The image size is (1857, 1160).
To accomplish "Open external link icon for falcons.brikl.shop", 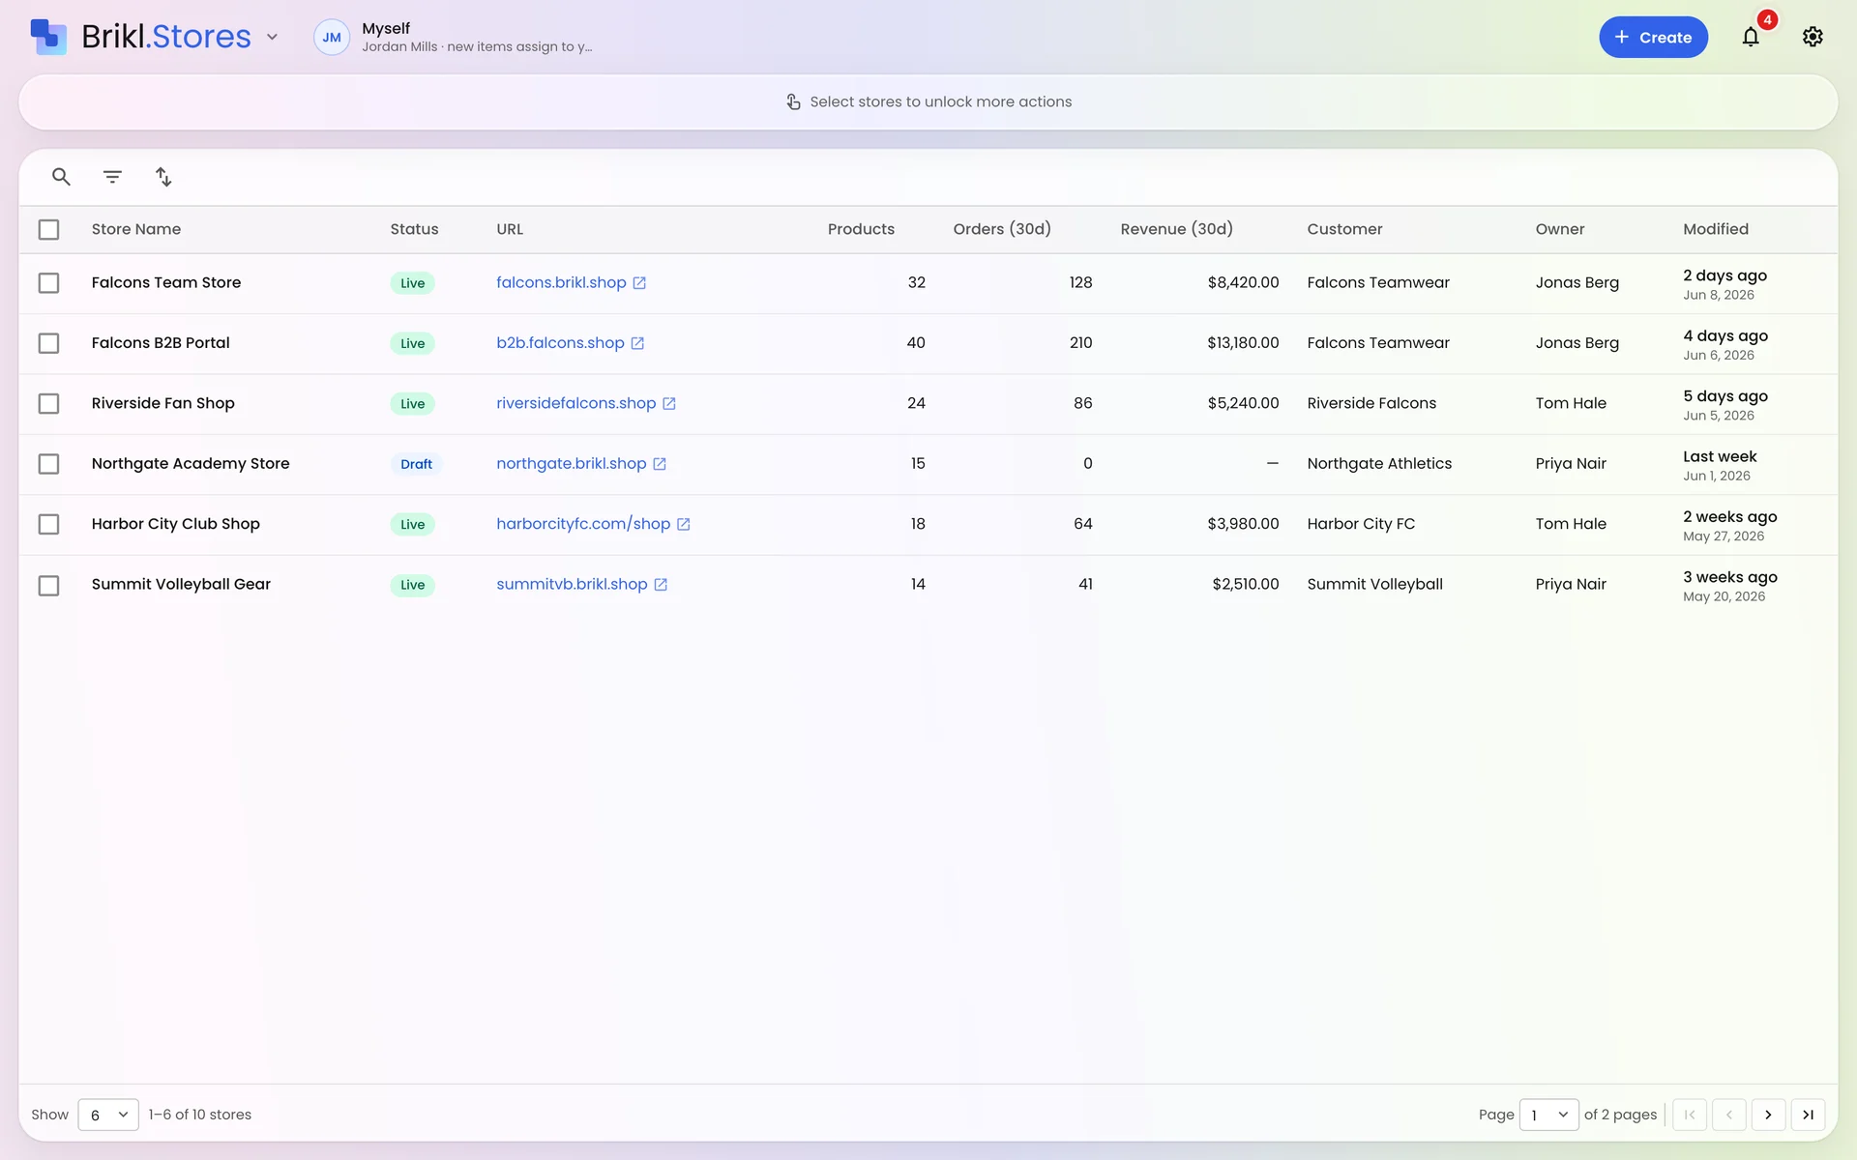I will (x=639, y=283).
